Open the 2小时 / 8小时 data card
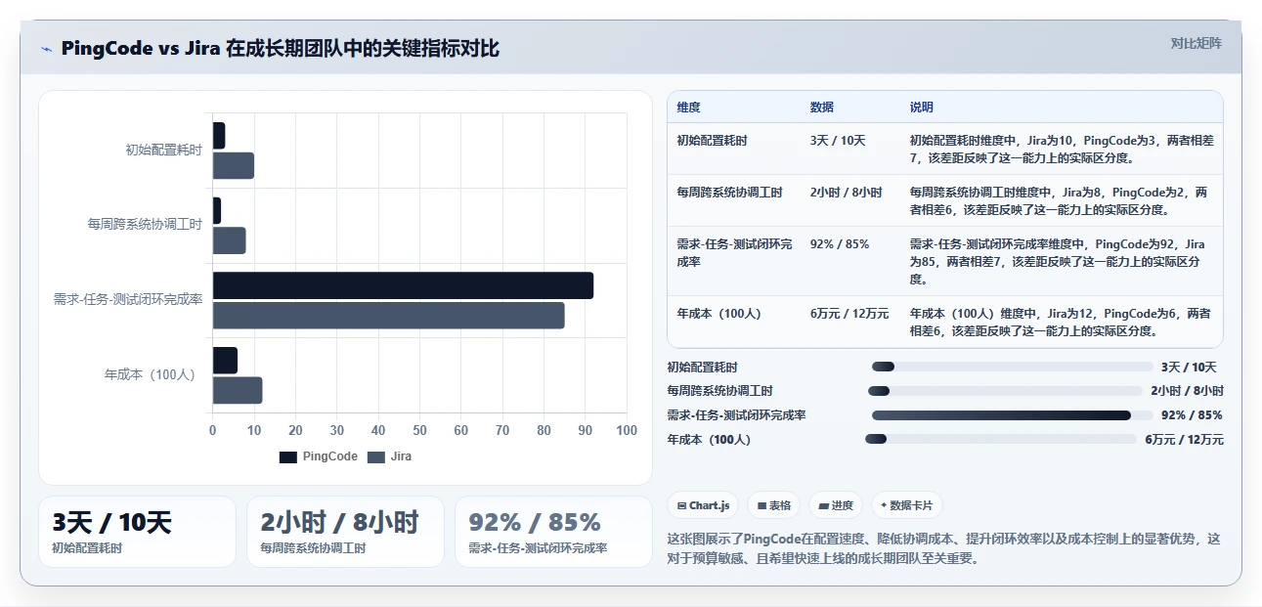The height and width of the screenshot is (607, 1262). pos(345,532)
